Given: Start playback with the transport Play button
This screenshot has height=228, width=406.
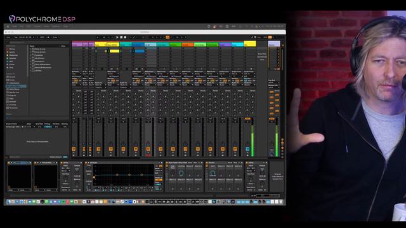Looking at the screenshot, I should coord(117,37).
